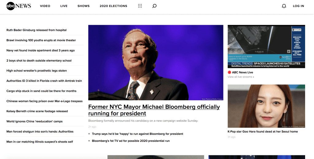The height and width of the screenshot is (159, 314).
Task: Open Bloomberg's 1st TV ad story
Action: pos(131,141)
